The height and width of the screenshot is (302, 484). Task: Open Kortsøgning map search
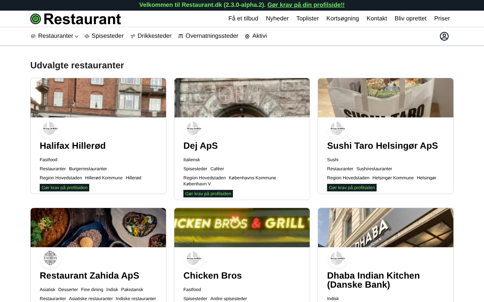(343, 18)
